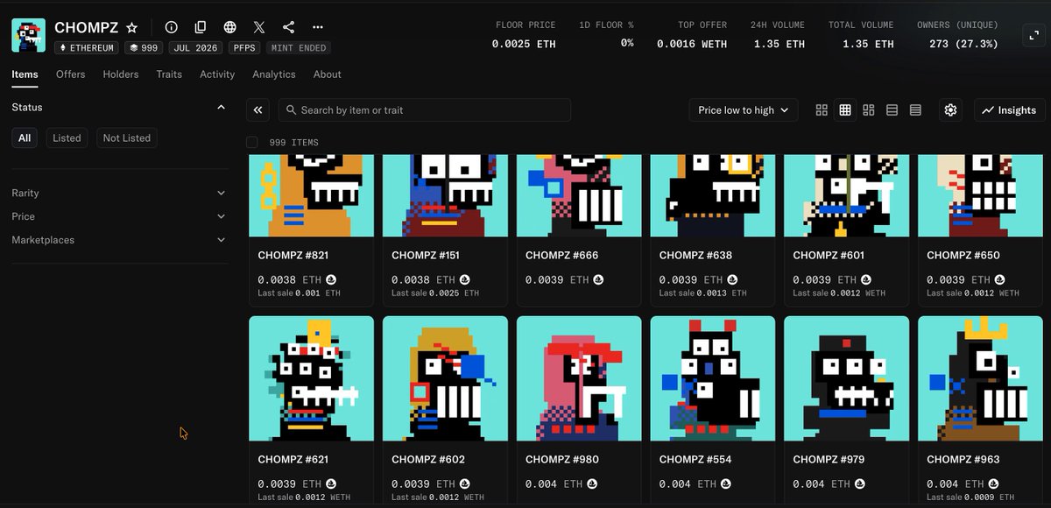Screen dimensions: 1051x508
Task: Open the CHOMPZ #963 item title
Action: pyautogui.click(x=963, y=460)
